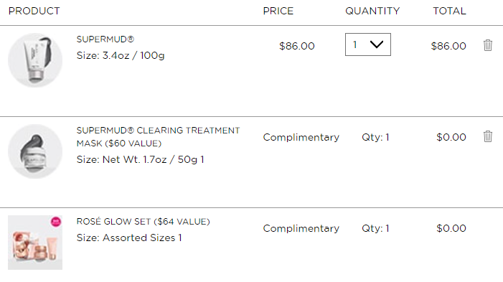Click the $86.00 price of SUPERMUD

(x=297, y=46)
